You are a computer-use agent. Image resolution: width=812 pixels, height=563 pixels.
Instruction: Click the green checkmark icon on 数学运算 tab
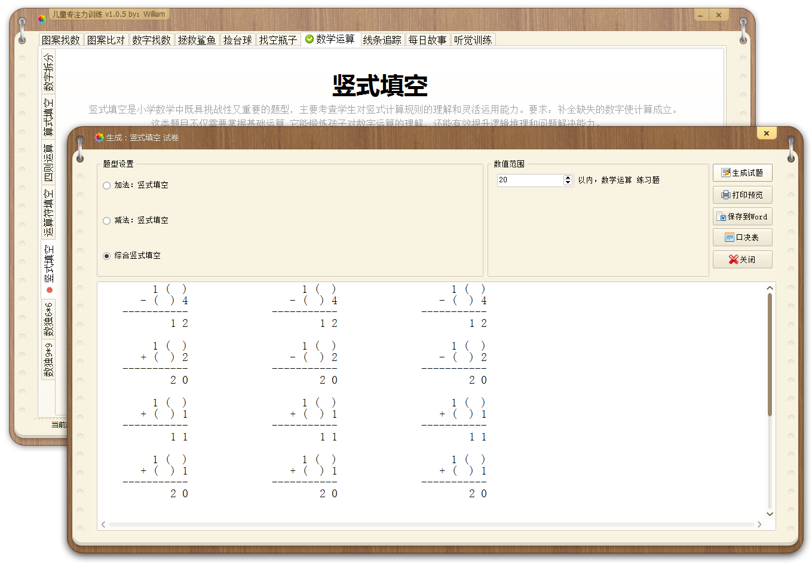coord(310,39)
